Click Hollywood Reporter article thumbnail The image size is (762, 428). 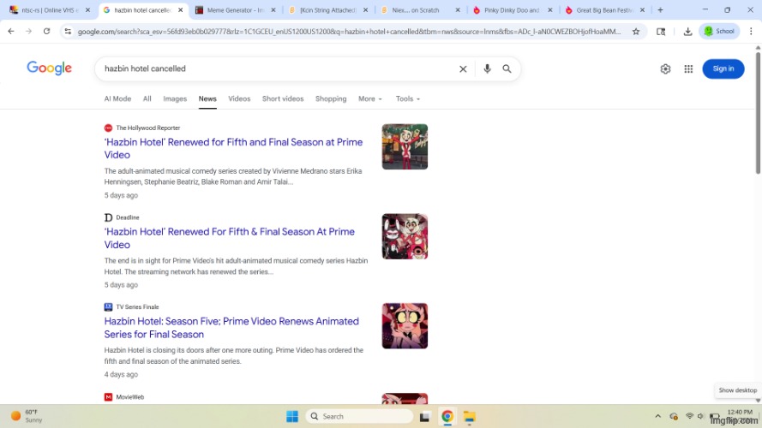coord(405,146)
